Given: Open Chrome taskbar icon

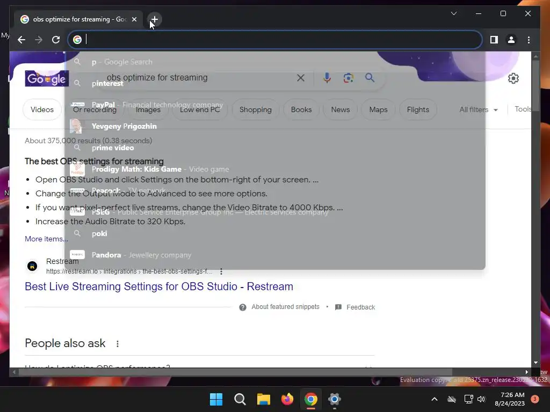Looking at the screenshot, I should click(x=311, y=399).
